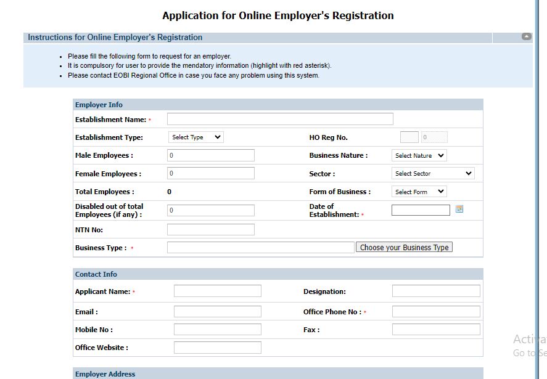Click the vertical scrollbar on the right edge
This screenshot has height=379, width=547.
coord(537,189)
